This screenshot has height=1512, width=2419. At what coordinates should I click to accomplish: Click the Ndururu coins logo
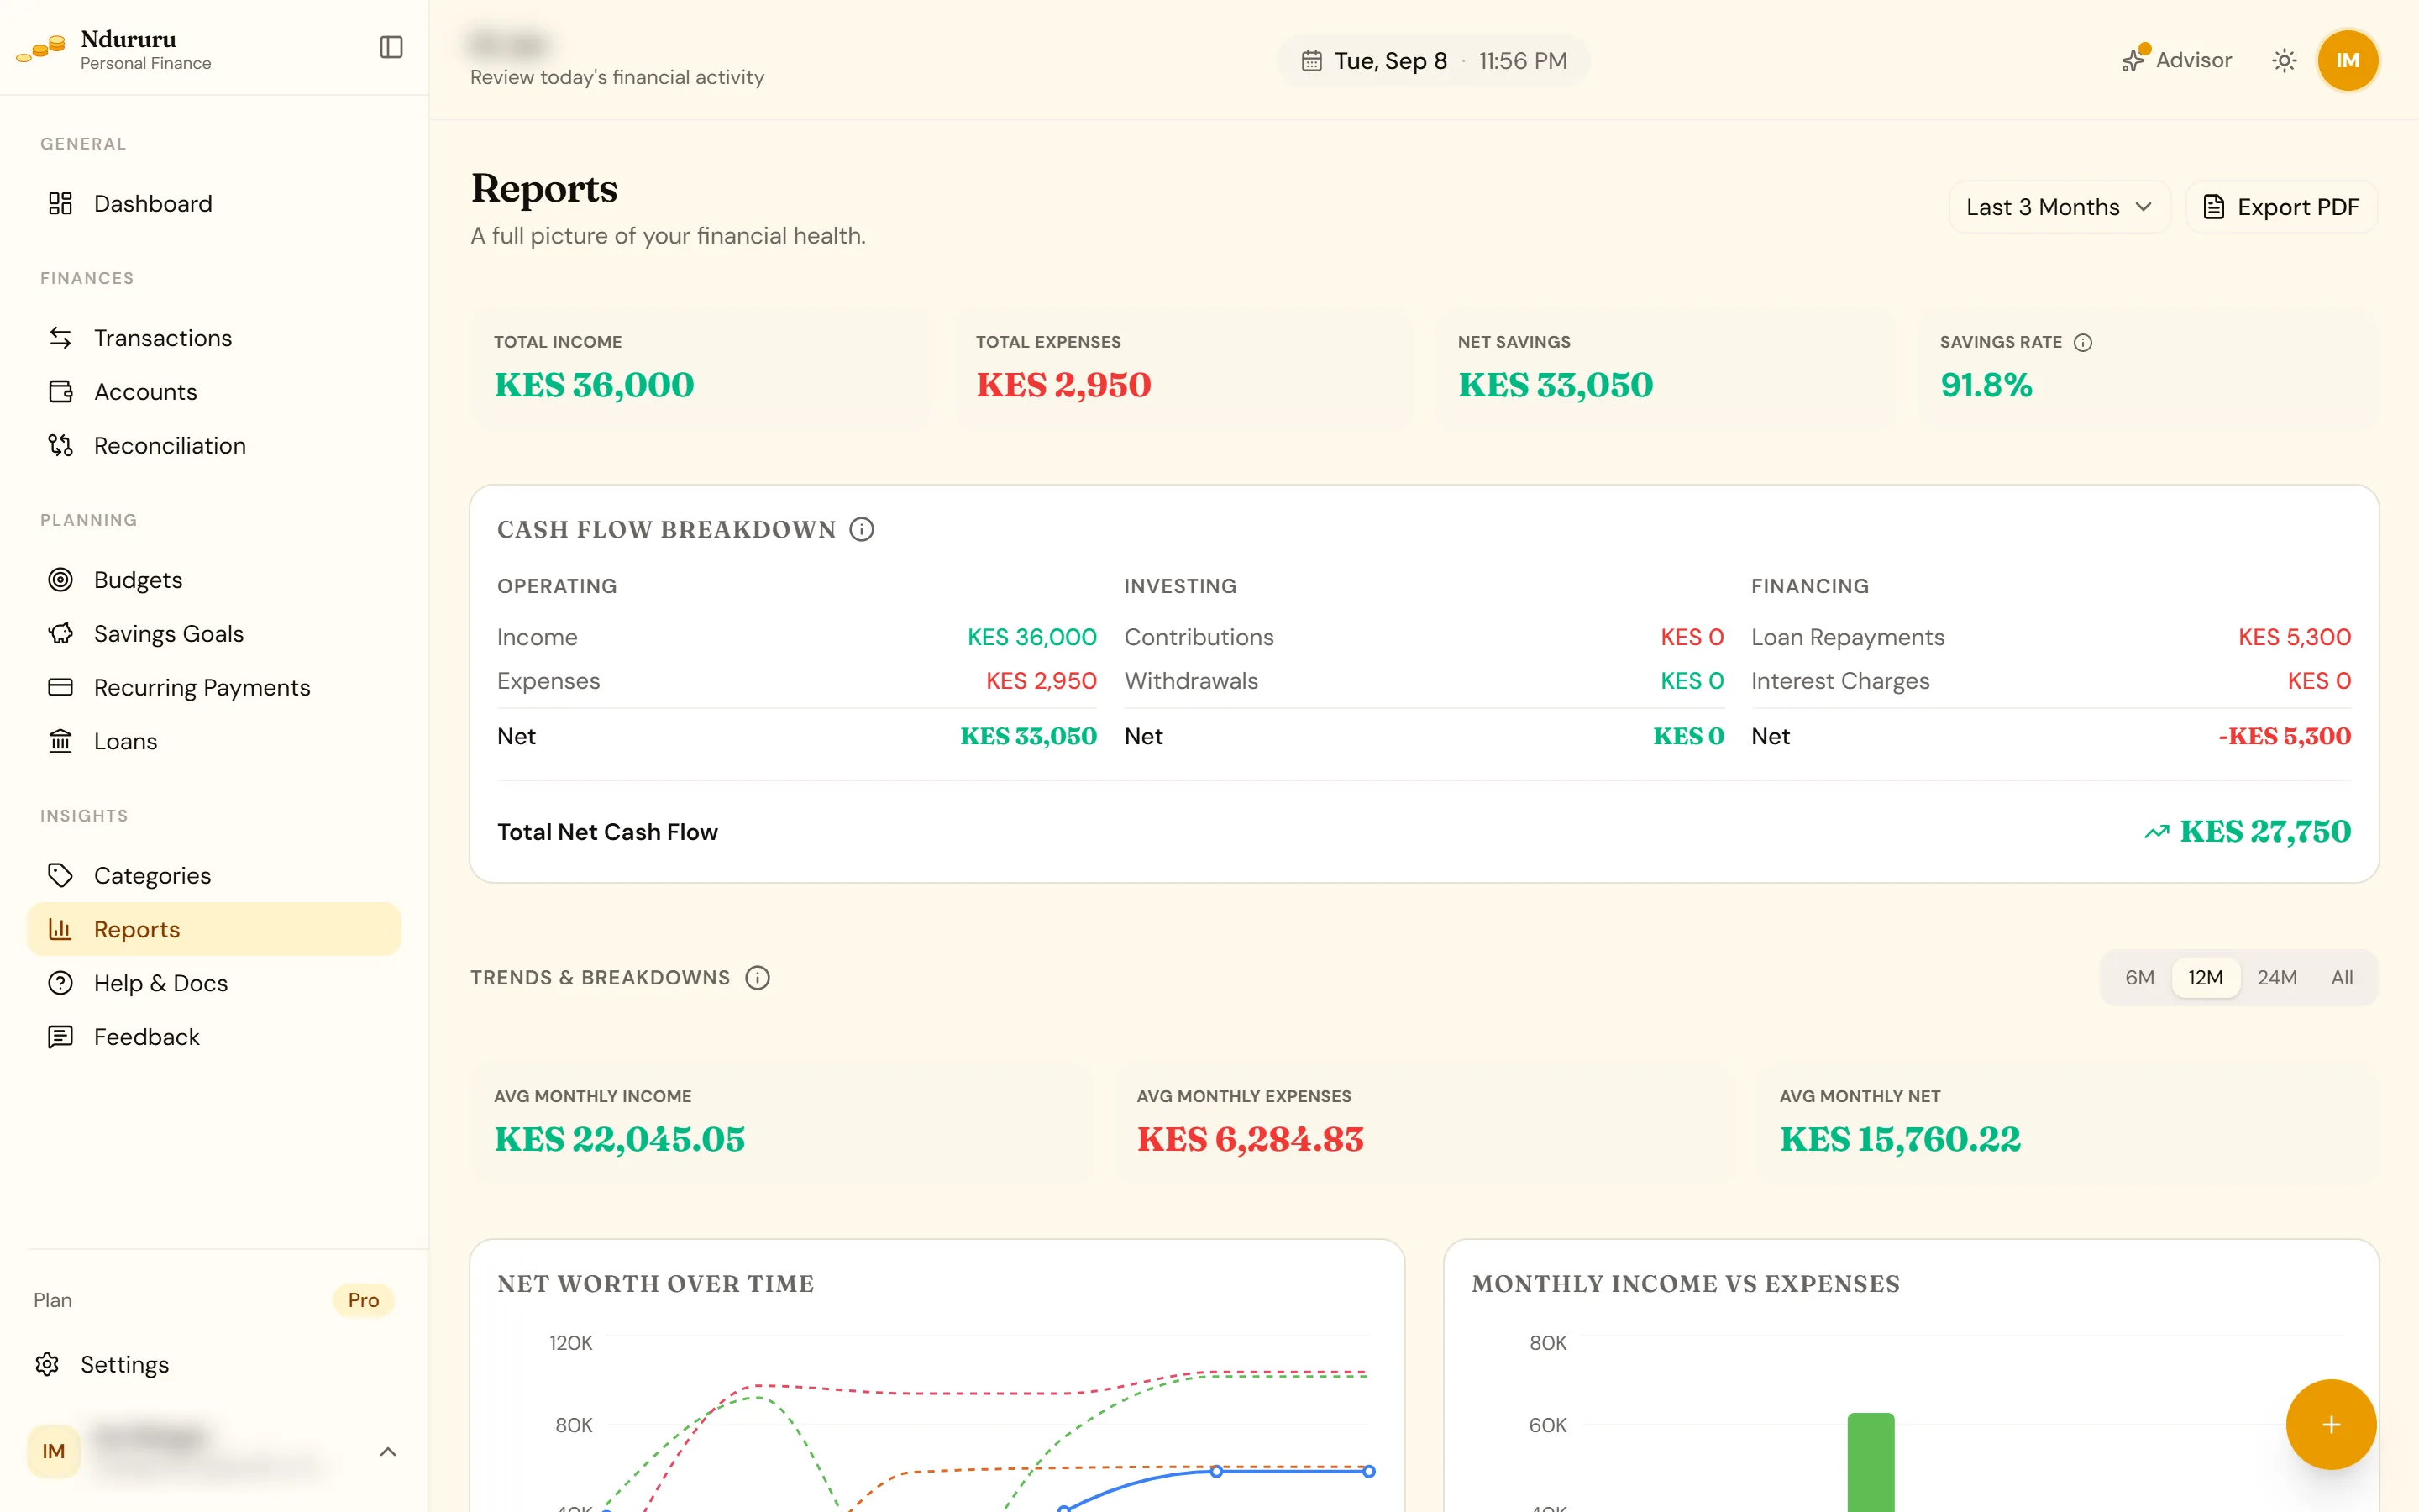pos(41,47)
